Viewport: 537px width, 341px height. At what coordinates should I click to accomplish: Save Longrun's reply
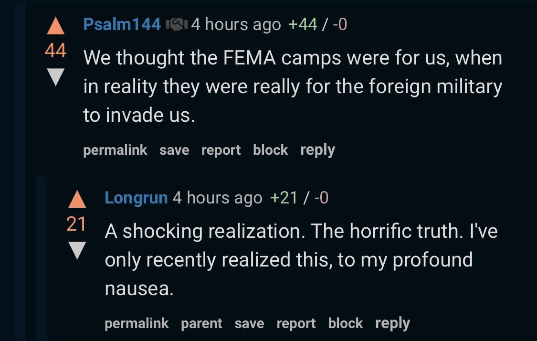point(249,323)
